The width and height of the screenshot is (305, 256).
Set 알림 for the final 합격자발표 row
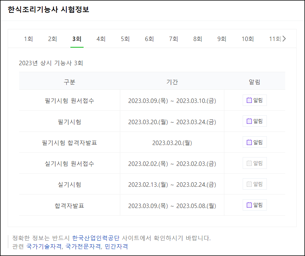(x=255, y=205)
